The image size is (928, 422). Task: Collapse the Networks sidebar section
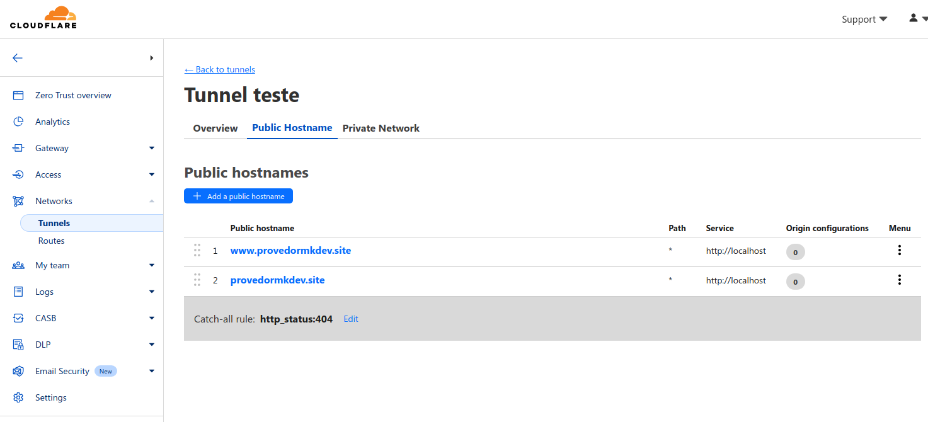pos(151,201)
